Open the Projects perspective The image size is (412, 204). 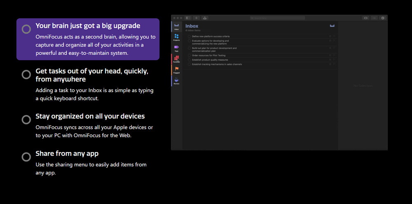(x=177, y=38)
